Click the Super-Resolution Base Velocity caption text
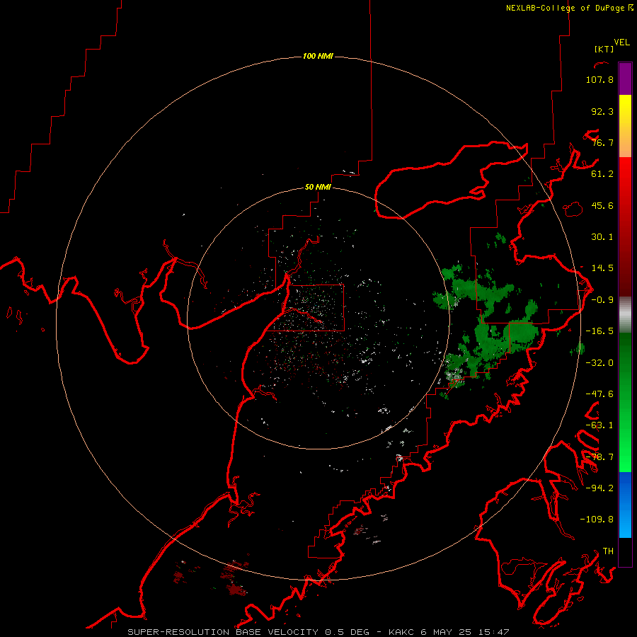The width and height of the screenshot is (637, 637). 318,632
